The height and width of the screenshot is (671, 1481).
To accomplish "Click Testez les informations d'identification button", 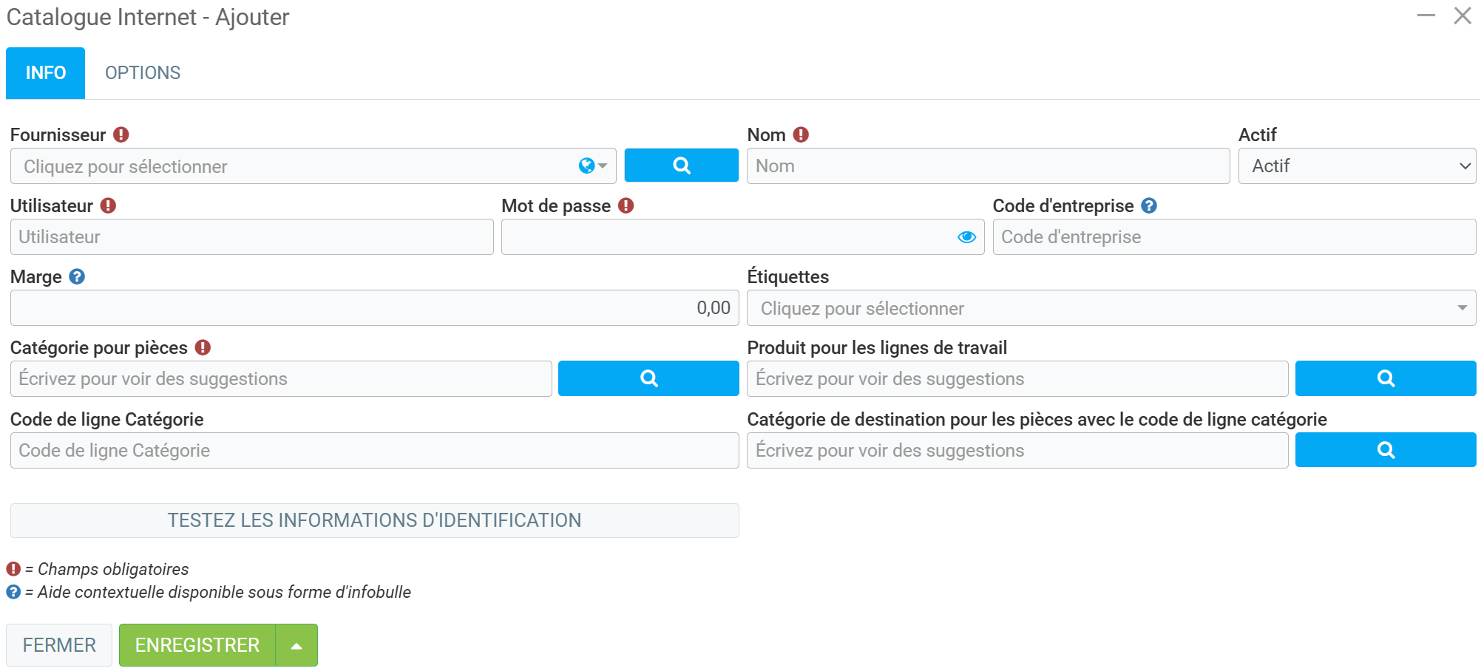I will click(374, 520).
